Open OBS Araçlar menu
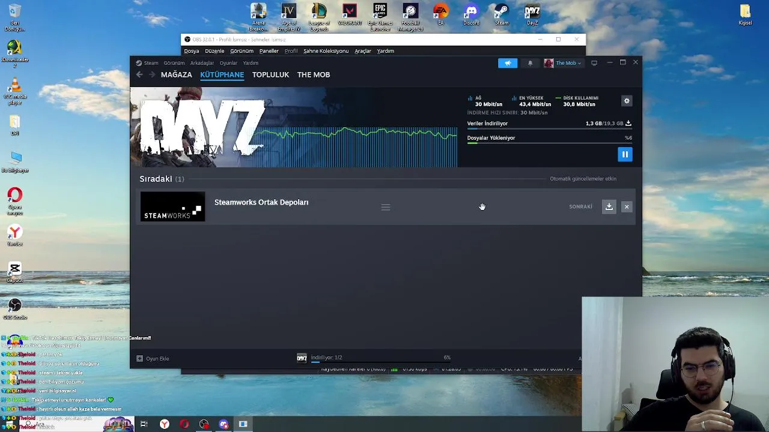This screenshot has width=769, height=432. pos(363,51)
